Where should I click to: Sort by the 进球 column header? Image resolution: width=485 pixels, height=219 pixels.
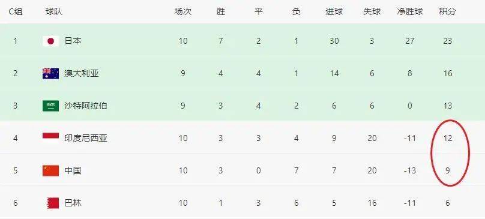tap(334, 12)
